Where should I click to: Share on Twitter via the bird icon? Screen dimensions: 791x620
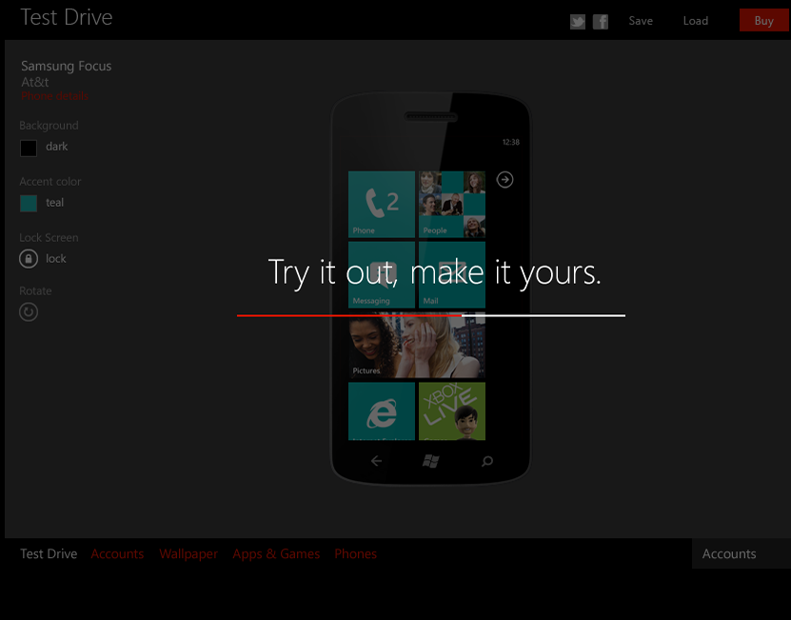point(578,21)
